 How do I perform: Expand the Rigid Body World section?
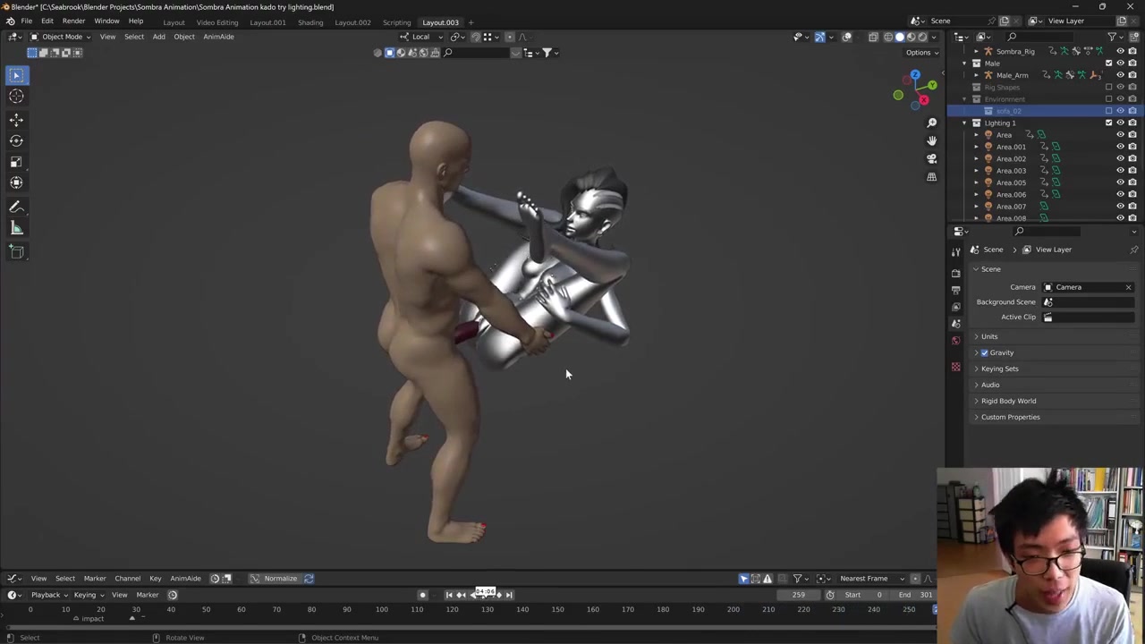click(x=1008, y=401)
